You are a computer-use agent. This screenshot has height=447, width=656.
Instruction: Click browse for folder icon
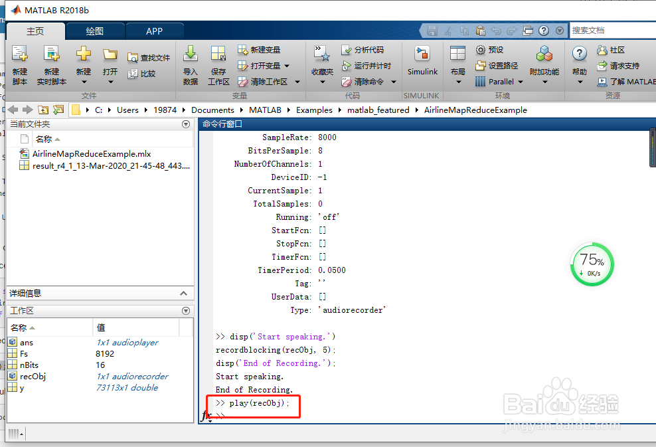[x=58, y=110]
